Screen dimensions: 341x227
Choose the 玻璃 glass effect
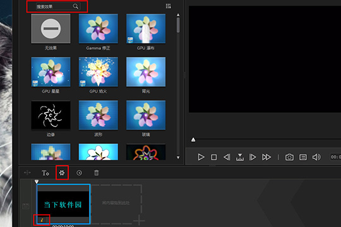[x=146, y=115]
